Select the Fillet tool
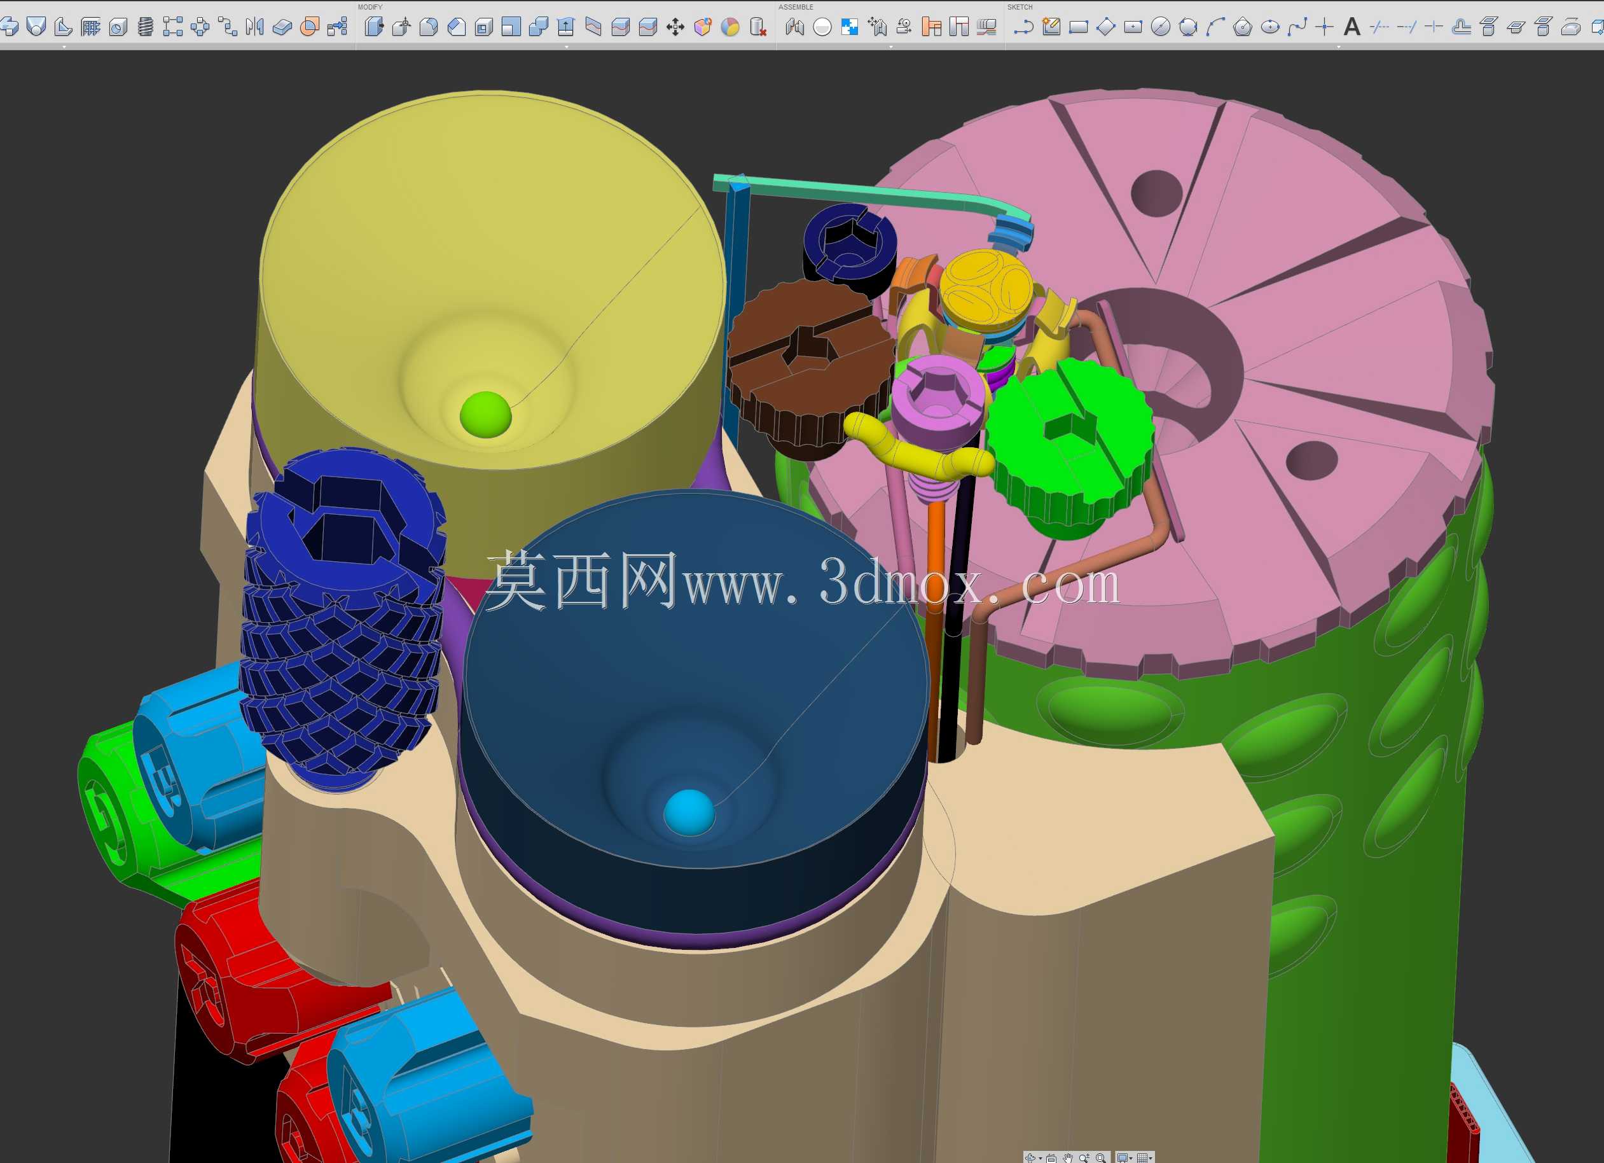Screen dimensions: 1604x1163 pyautogui.click(x=429, y=27)
